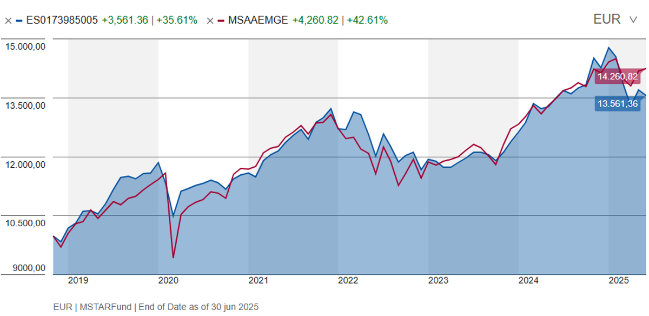
Task: Click the 2024 x-axis label
Action: coord(528,280)
